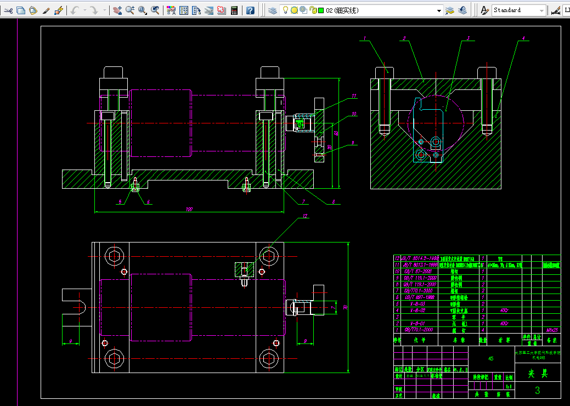Open the Layer Properties Manager
The height and width of the screenshot is (406, 570).
coord(272,10)
